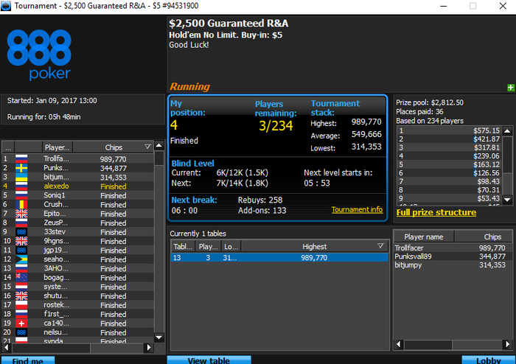Click the View table button
The image size is (516, 364).
click(x=209, y=360)
